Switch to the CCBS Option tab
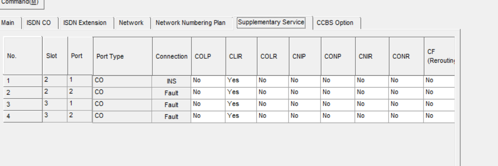 [x=335, y=23]
